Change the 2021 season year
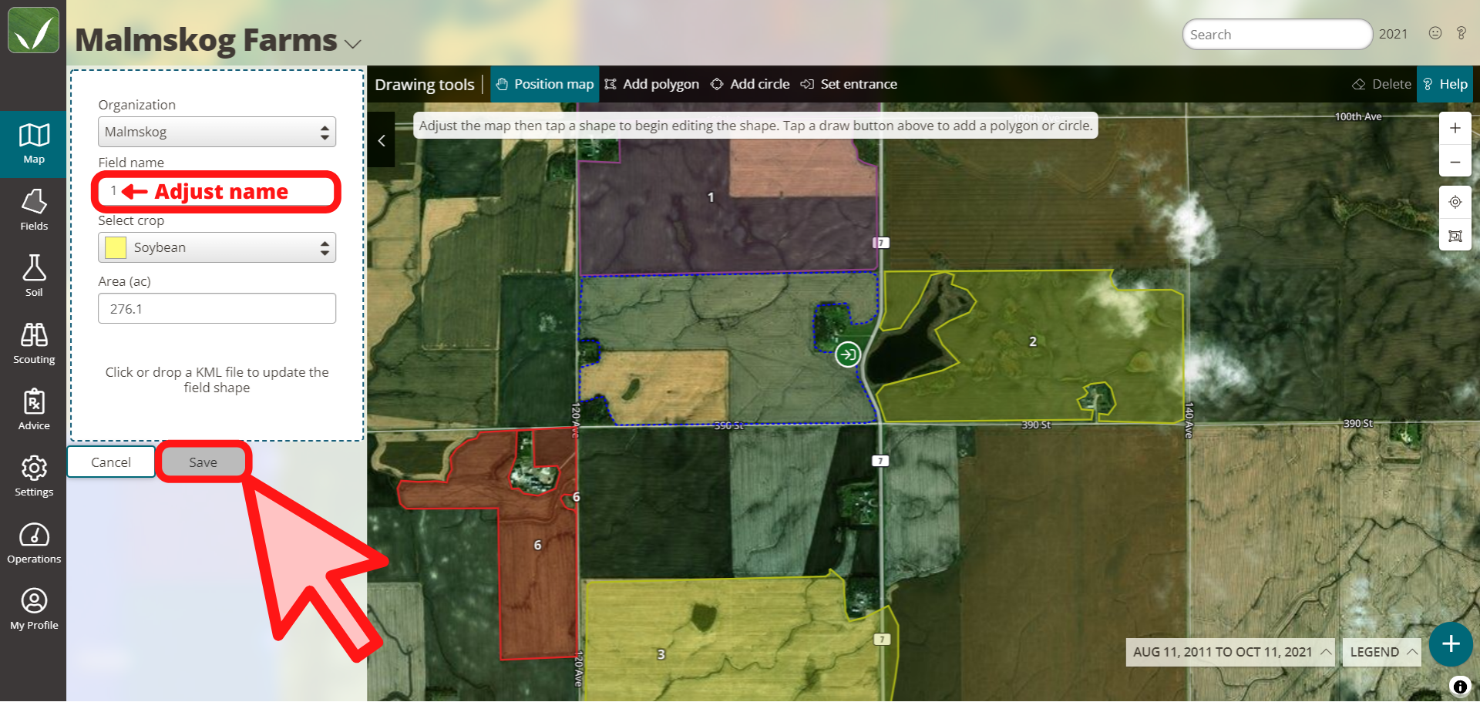1480x702 pixels. click(1393, 34)
